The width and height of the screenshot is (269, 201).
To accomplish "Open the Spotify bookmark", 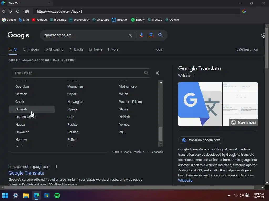I will (x=138, y=20).
